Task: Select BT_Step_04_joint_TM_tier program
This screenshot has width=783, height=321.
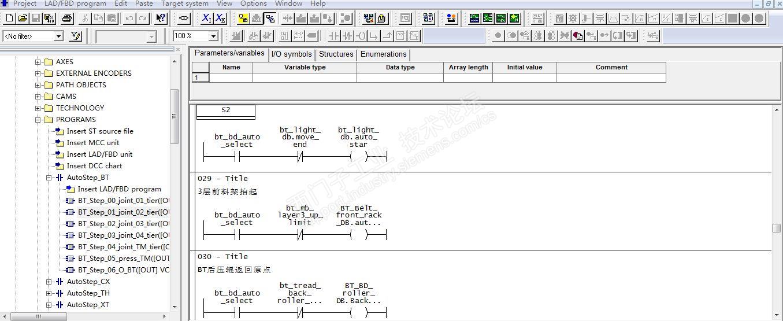Action: tap(124, 247)
